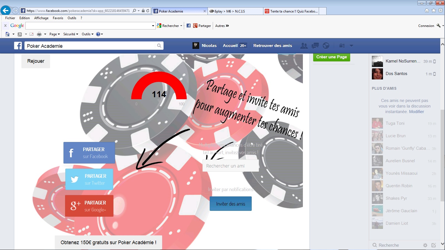Refresh the page with the reload icon
The image size is (445, 250).
(148, 11)
